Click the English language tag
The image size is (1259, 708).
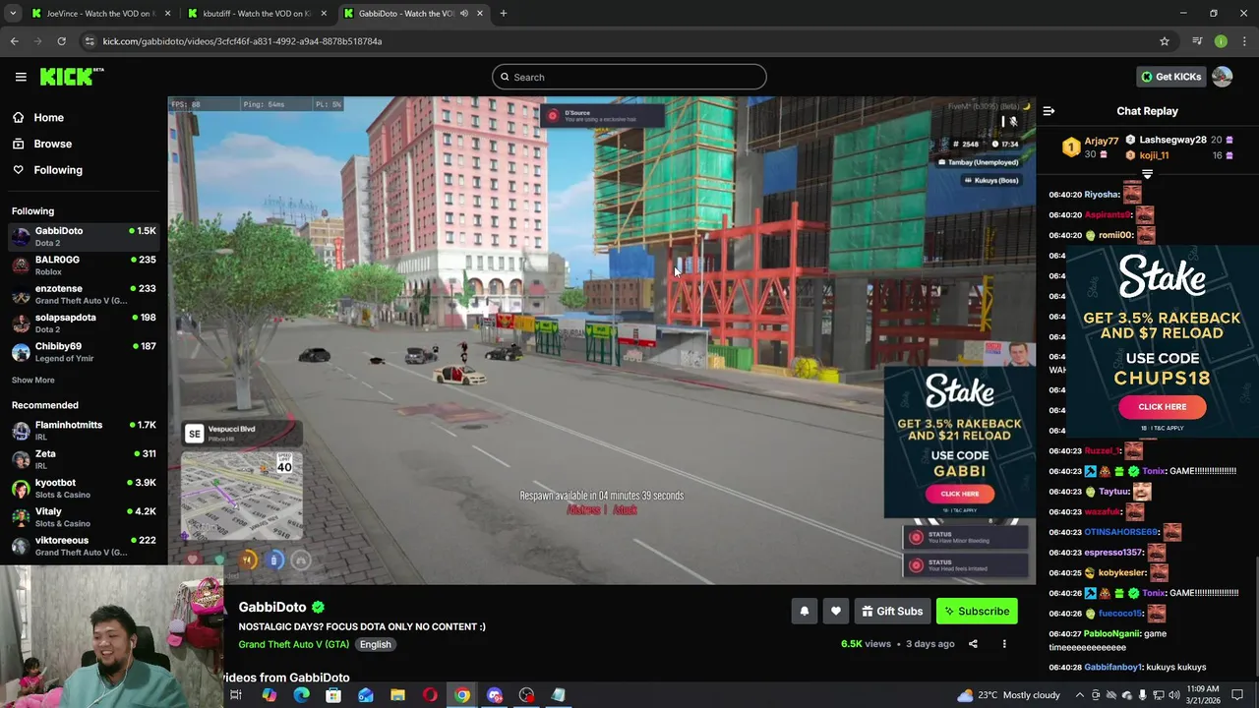[375, 644]
